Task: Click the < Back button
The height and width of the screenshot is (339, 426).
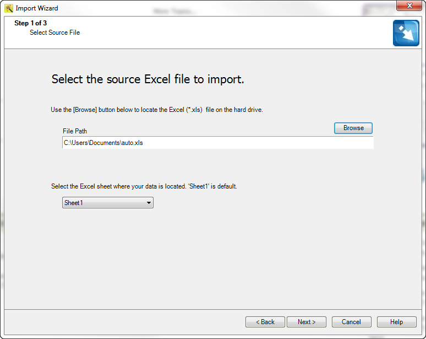Action: 265,322
